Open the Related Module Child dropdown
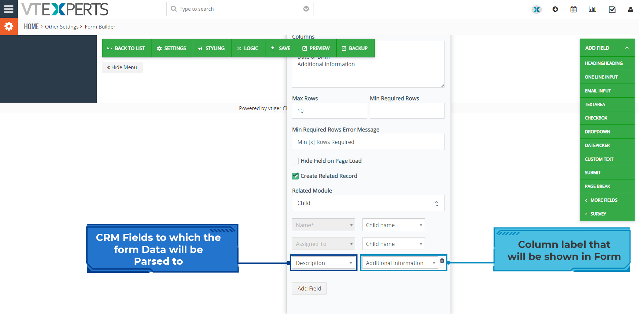 coord(368,203)
